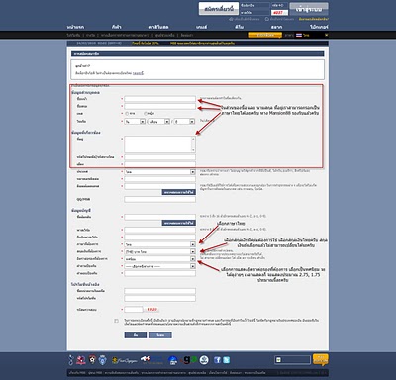Click the First Cagayan logo in footer
The width and height of the screenshot is (396, 380).
click(x=124, y=360)
